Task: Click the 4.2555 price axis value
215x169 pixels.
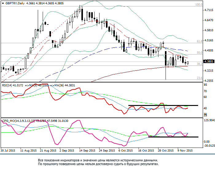Action: pos(209,81)
